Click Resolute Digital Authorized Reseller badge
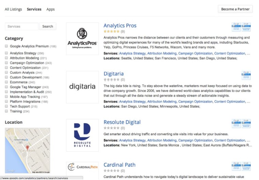Screen dimensions: 259x180 tap(246, 124)
